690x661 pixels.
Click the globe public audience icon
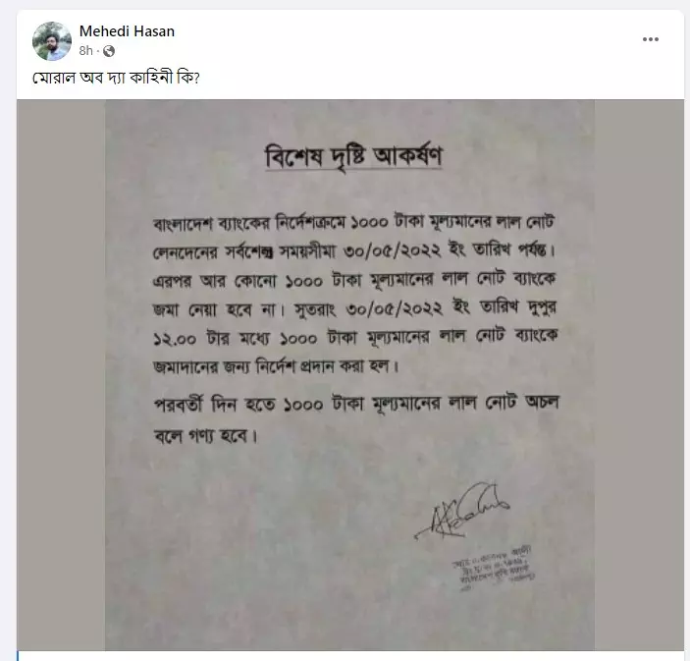click(109, 51)
